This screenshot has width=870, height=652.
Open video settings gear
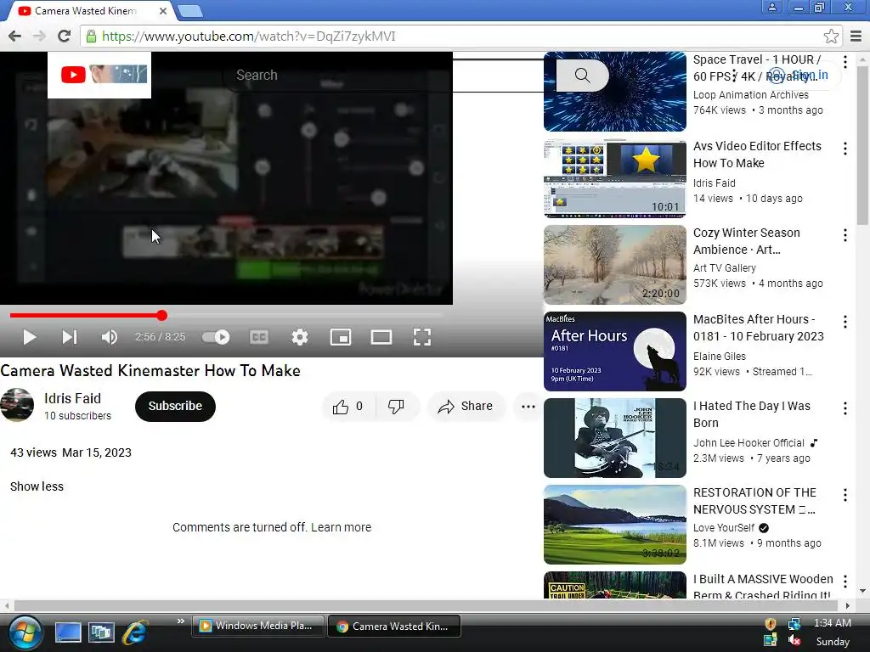point(300,337)
